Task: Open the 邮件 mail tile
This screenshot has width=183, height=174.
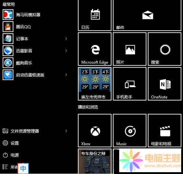Action: [147, 15]
